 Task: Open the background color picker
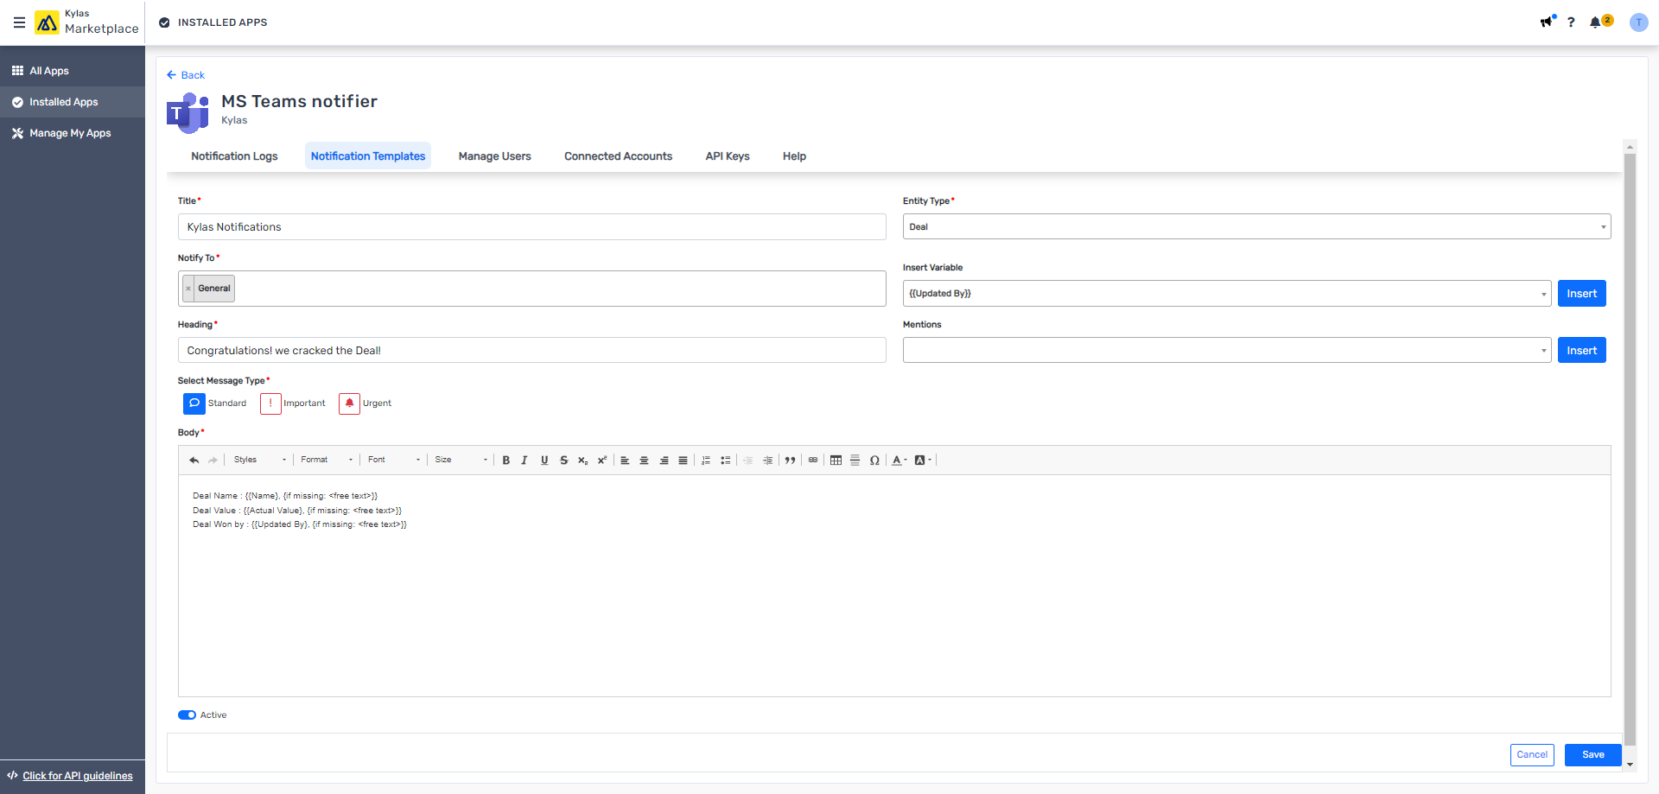(x=923, y=461)
